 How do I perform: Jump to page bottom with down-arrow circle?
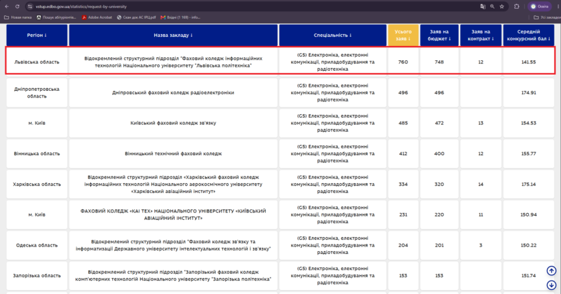pos(552,285)
